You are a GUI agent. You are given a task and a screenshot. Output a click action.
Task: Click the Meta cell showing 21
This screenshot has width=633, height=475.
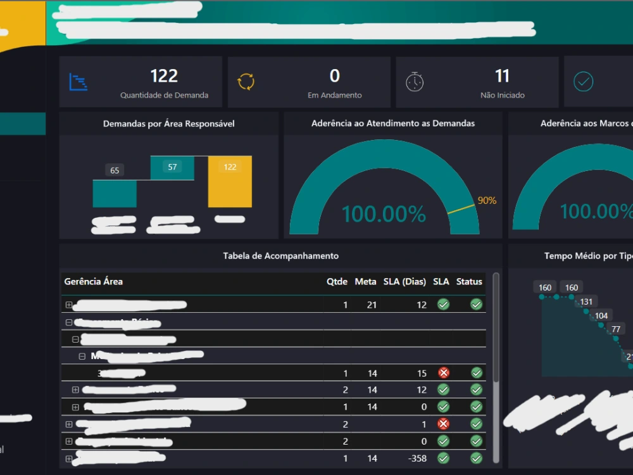[x=372, y=305]
